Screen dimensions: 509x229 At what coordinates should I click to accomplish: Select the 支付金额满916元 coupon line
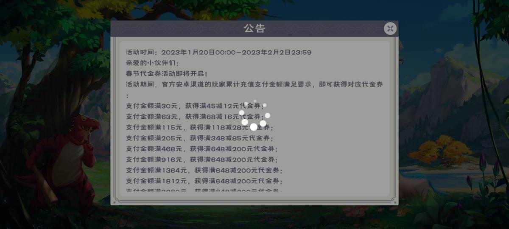[x=202, y=159]
